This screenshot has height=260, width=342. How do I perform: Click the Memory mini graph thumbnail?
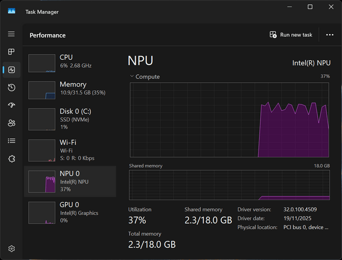pyautogui.click(x=42, y=90)
